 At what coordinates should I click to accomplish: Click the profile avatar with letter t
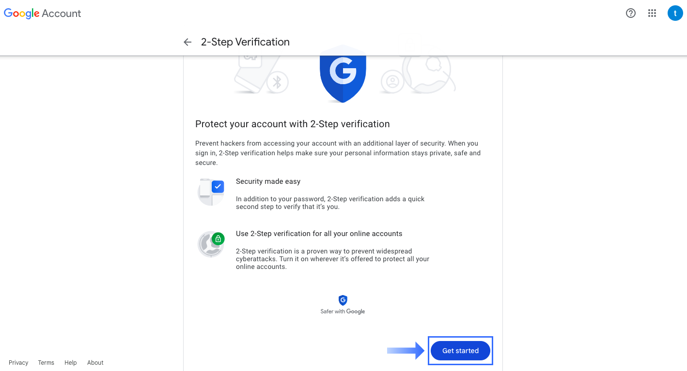(675, 13)
